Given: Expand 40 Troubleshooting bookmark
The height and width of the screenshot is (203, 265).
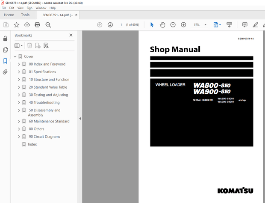Looking at the screenshot, I should click(x=19, y=103).
